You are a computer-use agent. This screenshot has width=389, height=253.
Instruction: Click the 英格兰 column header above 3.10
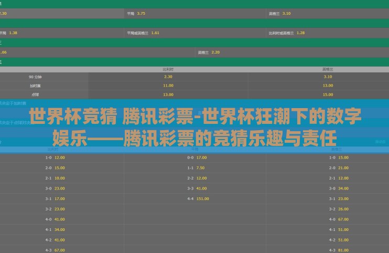coord(328,69)
